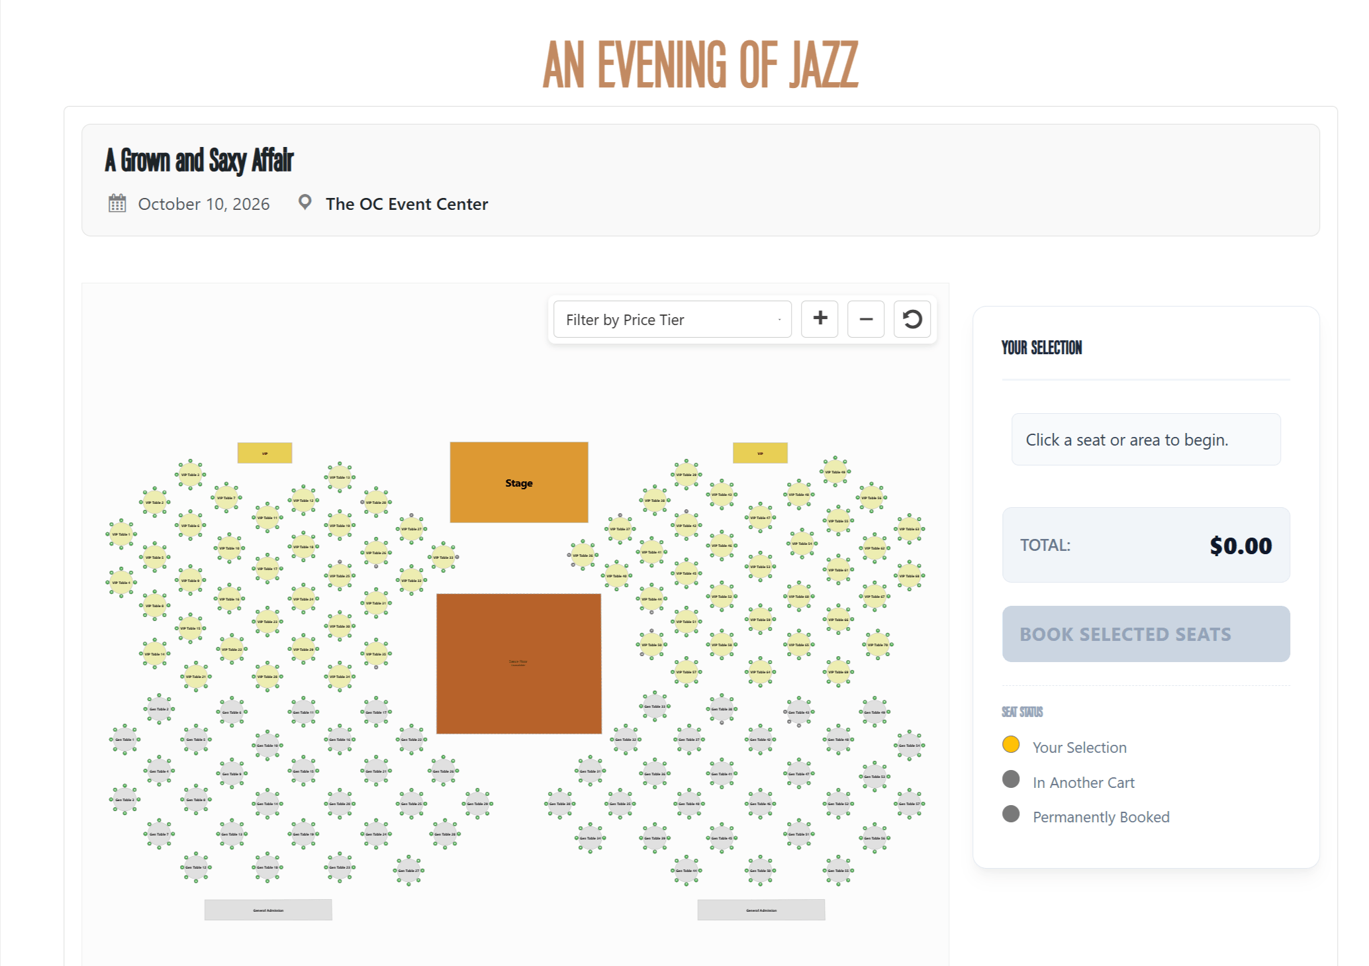The height and width of the screenshot is (966, 1369).
Task: Pick VIP Table 70 on the map
Action: click(878, 644)
